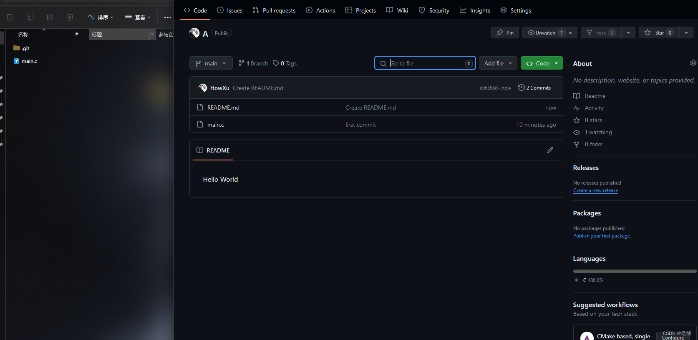Edit README with pencil icon
This screenshot has width=698, height=340.
click(x=550, y=150)
